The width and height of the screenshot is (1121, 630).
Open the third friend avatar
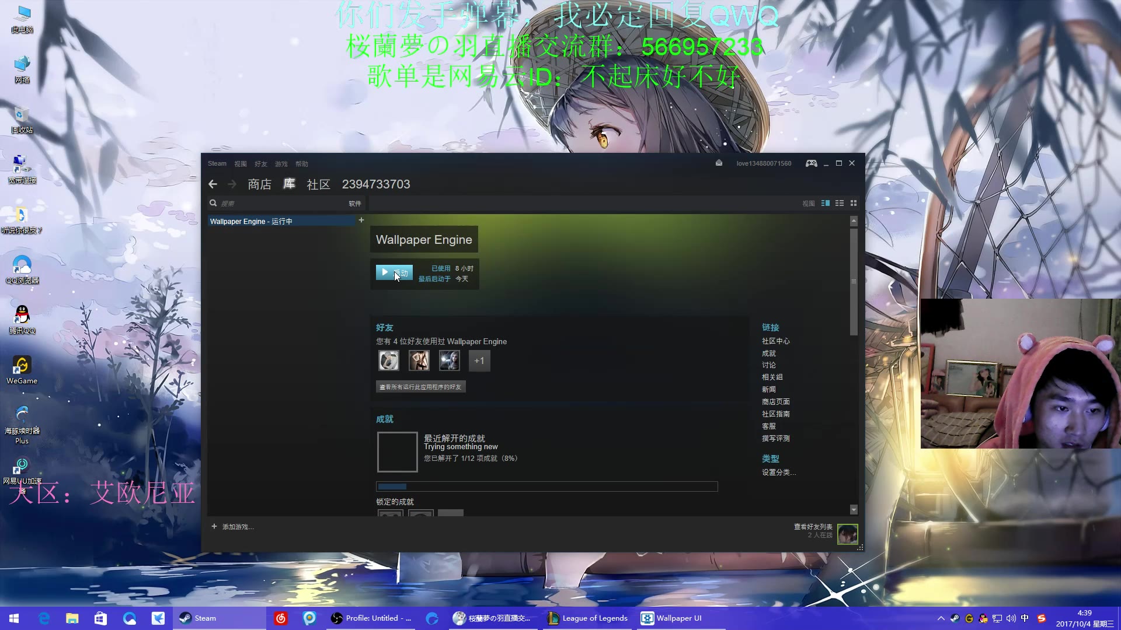(450, 361)
